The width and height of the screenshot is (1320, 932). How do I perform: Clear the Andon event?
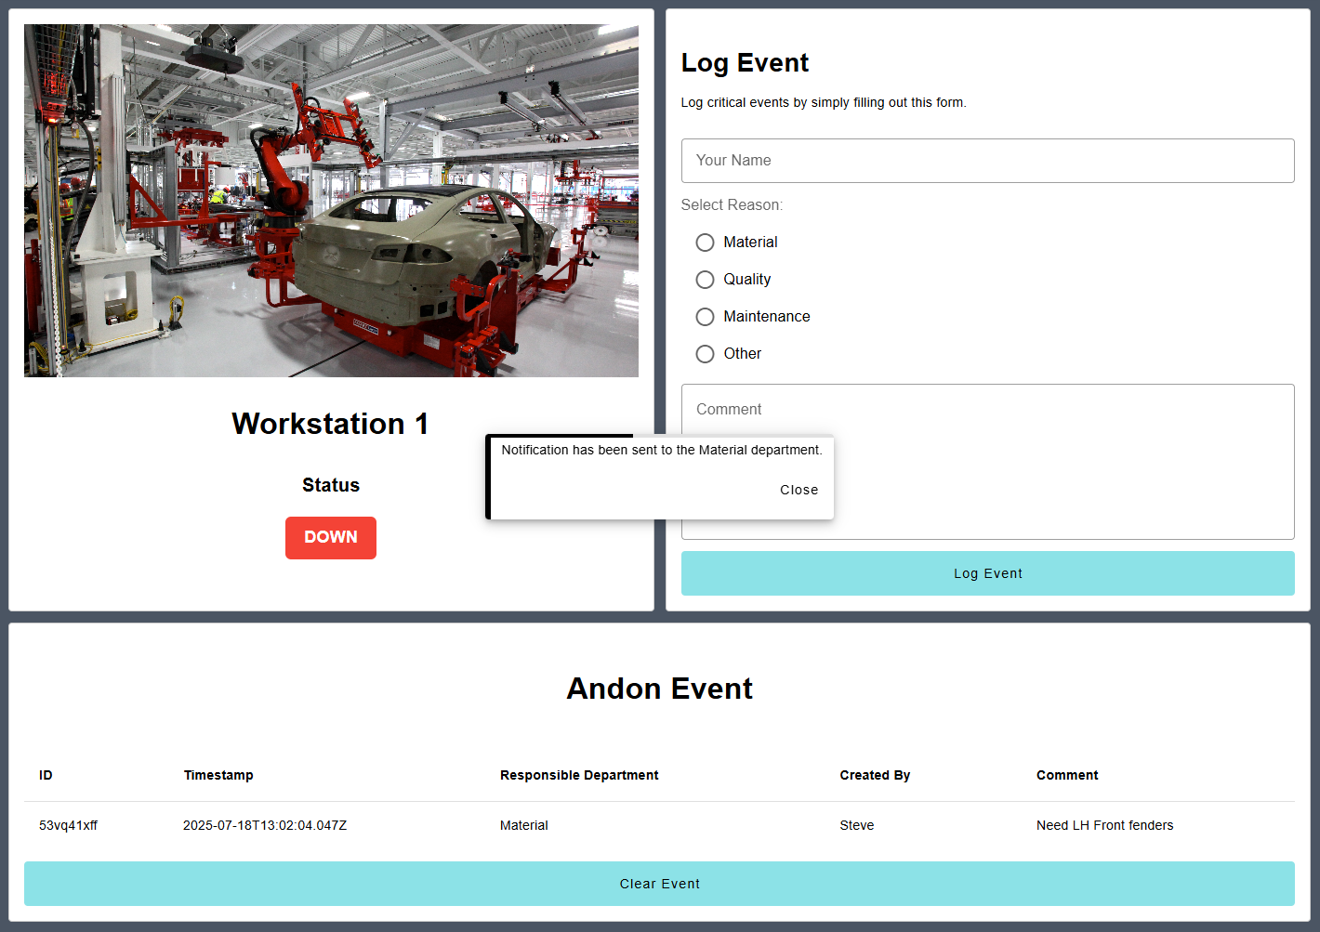coord(659,884)
